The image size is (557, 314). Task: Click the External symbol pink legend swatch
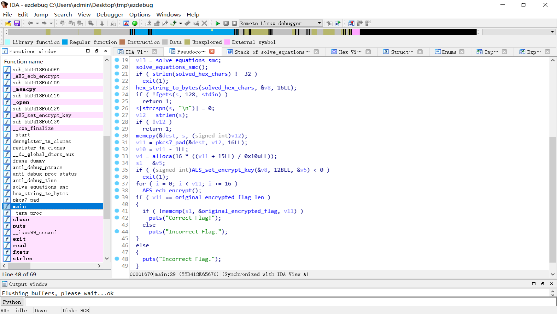pyautogui.click(x=227, y=42)
